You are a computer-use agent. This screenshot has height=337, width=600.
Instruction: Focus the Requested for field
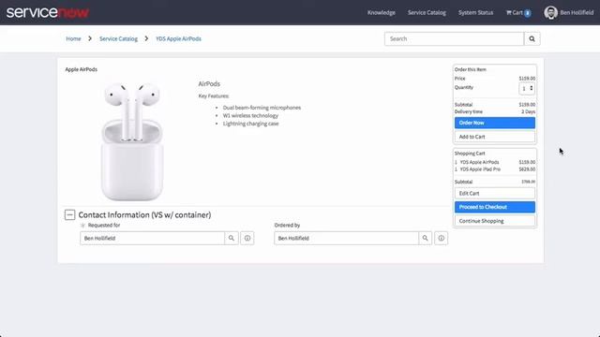[152, 238]
